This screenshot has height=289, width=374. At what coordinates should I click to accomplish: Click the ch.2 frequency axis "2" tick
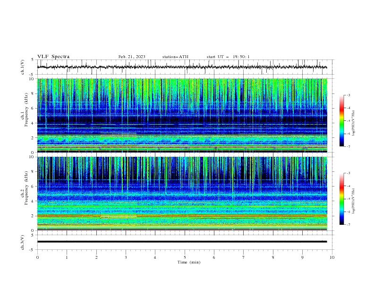33,216
